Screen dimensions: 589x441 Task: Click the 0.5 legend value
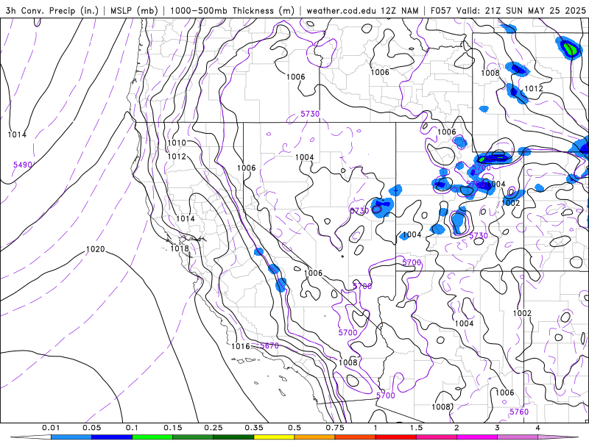pos(294,428)
